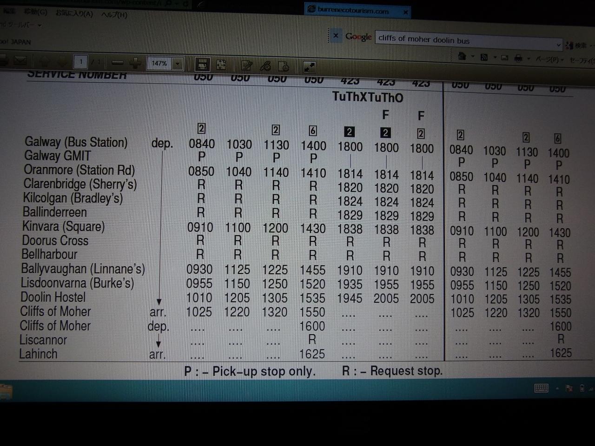Click the full-screen read mode arrows icon

309,67
